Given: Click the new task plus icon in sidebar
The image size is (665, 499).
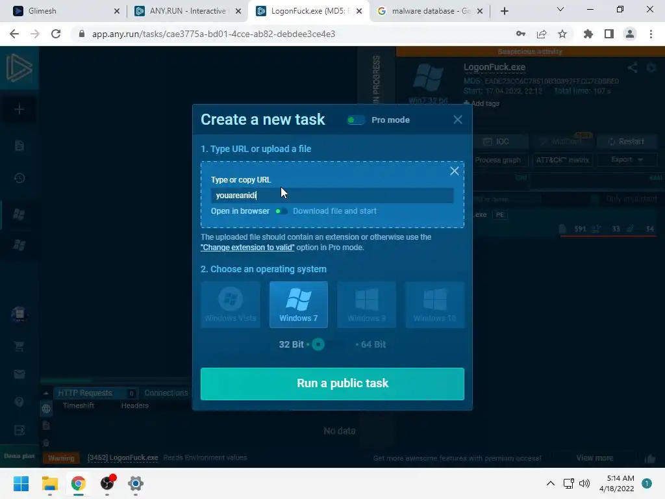Looking at the screenshot, I should (19, 109).
